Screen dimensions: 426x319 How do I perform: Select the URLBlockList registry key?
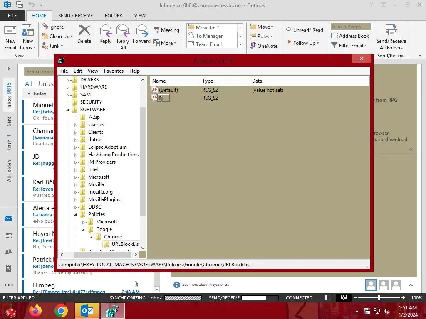coord(126,244)
